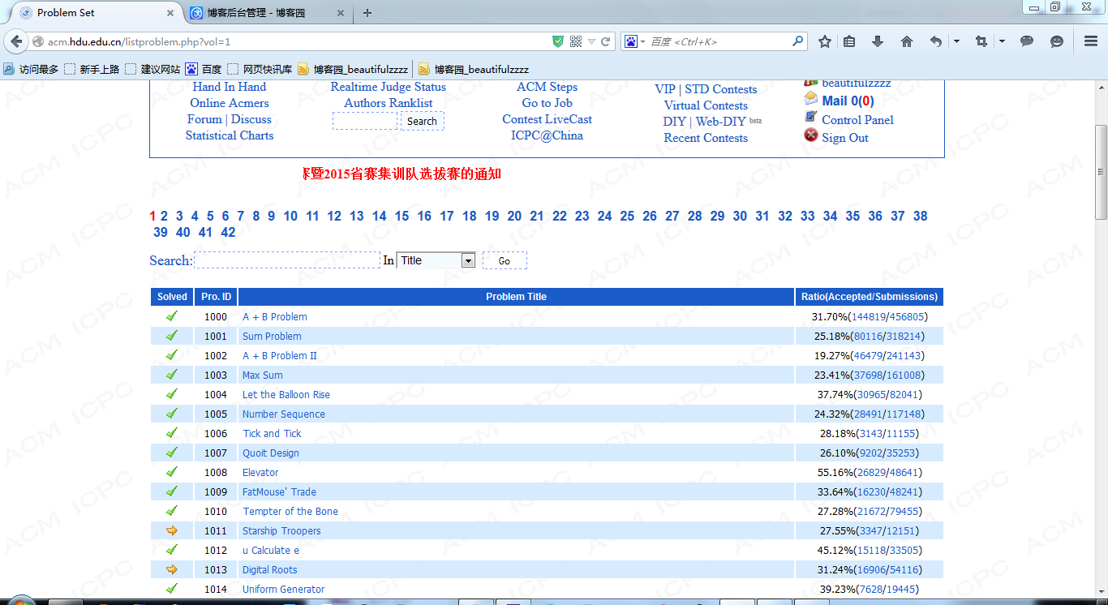Viewport: 1108px width, 605px height.
Task: Open the Statistical Charts link
Action: pos(230,135)
